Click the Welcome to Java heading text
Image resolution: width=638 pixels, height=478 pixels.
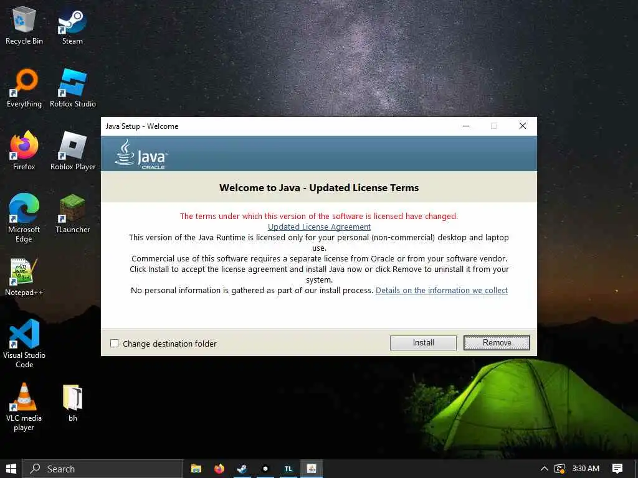[x=319, y=188]
